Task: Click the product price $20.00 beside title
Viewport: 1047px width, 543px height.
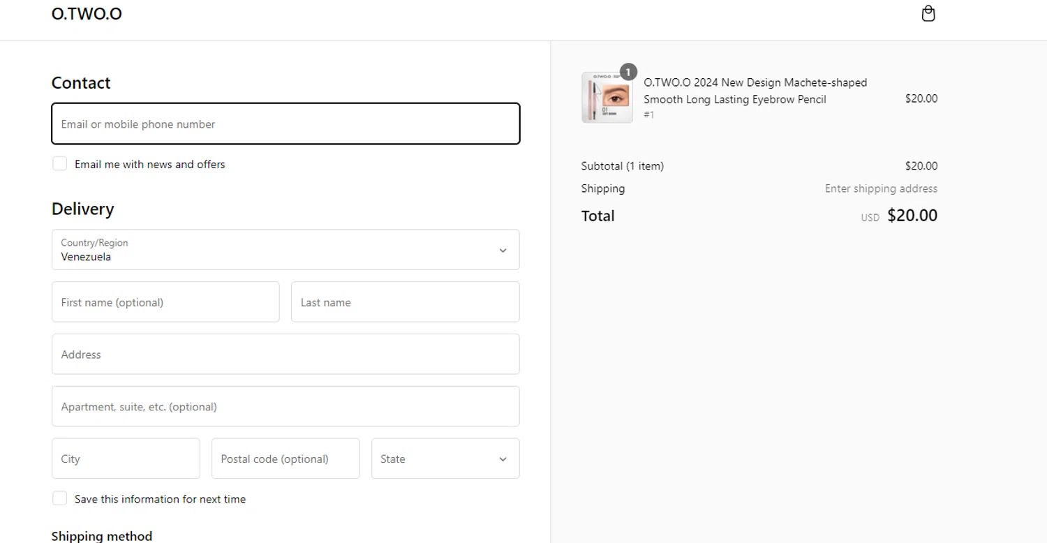Action: pos(921,98)
